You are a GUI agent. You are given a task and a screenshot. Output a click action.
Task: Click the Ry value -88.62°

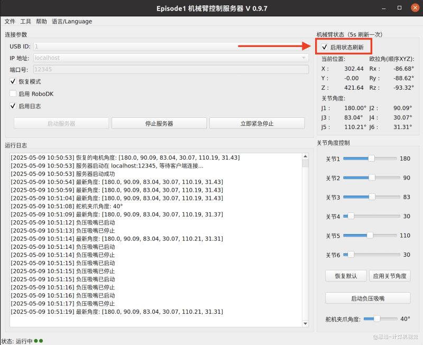(x=403, y=78)
